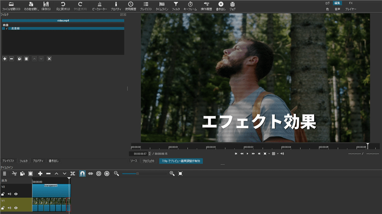This screenshot has width=382, height=214.
Task: Hide track V1 with the eye icon
Action: tap(16, 208)
